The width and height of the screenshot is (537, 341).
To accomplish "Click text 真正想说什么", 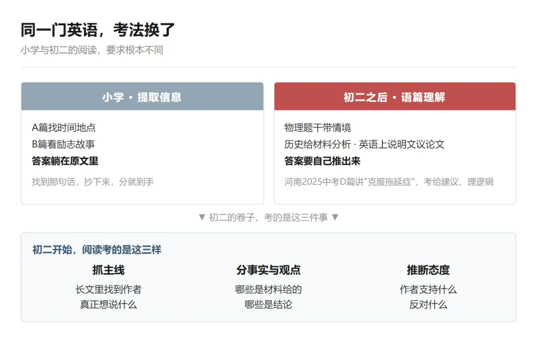I will [x=108, y=304].
